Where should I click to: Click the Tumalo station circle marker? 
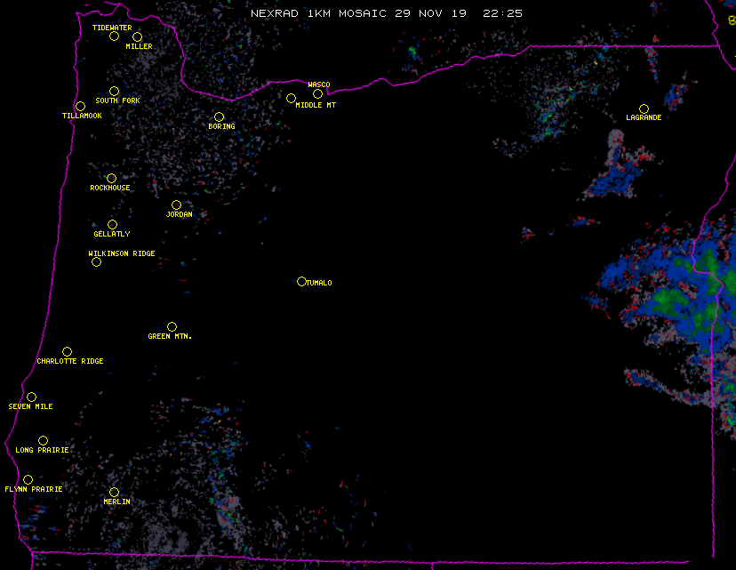pos(301,281)
